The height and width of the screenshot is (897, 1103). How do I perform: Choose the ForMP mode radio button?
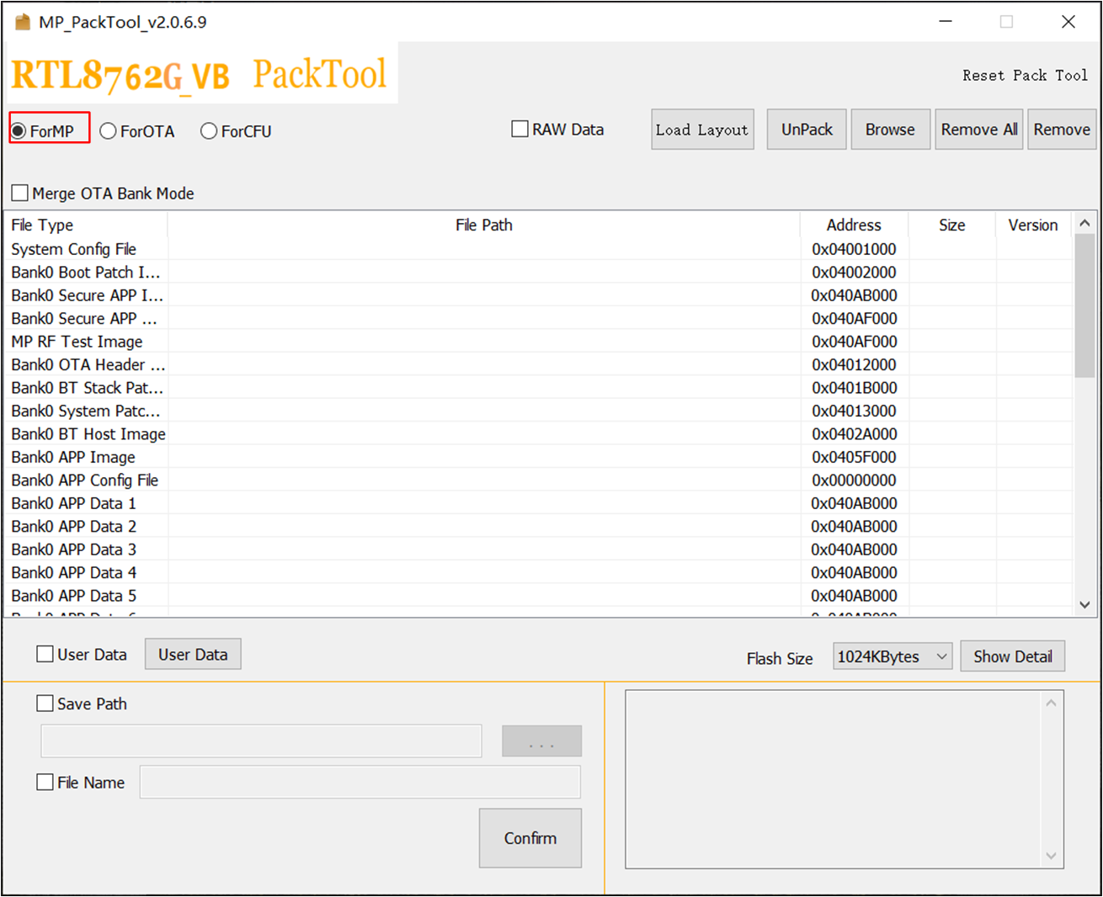pyautogui.click(x=19, y=131)
